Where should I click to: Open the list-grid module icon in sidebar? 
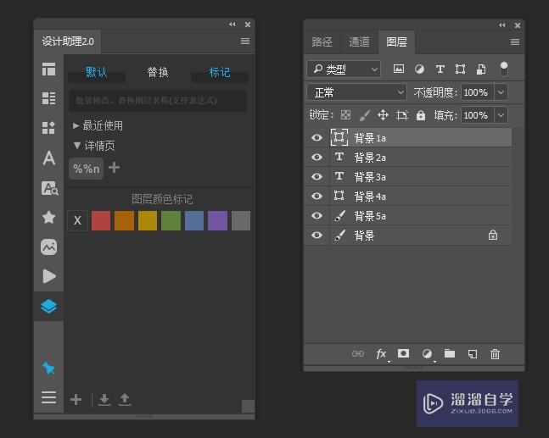(48, 98)
